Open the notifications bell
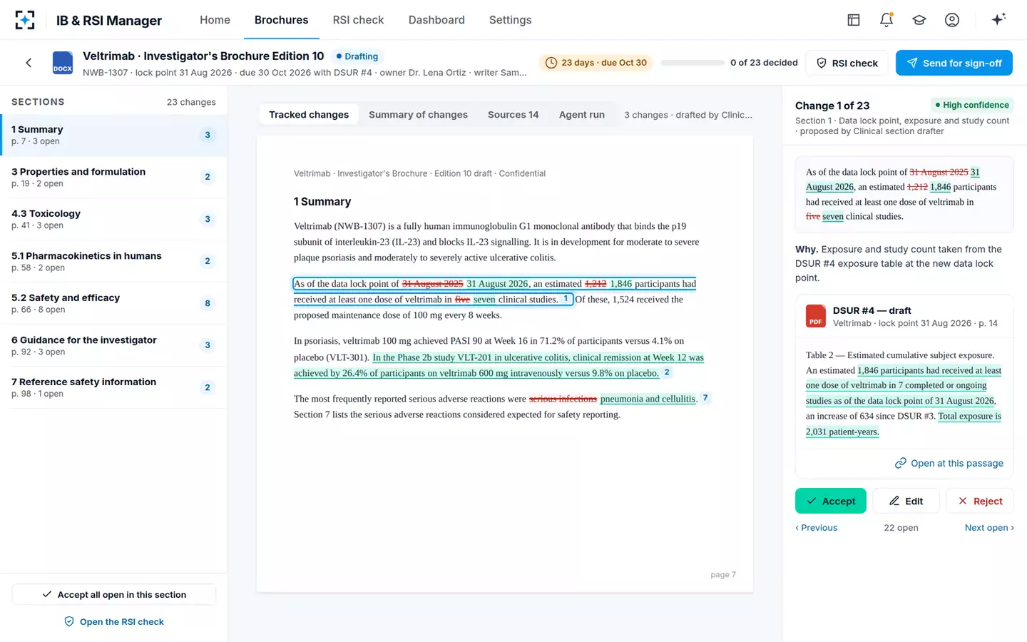 pyautogui.click(x=887, y=20)
